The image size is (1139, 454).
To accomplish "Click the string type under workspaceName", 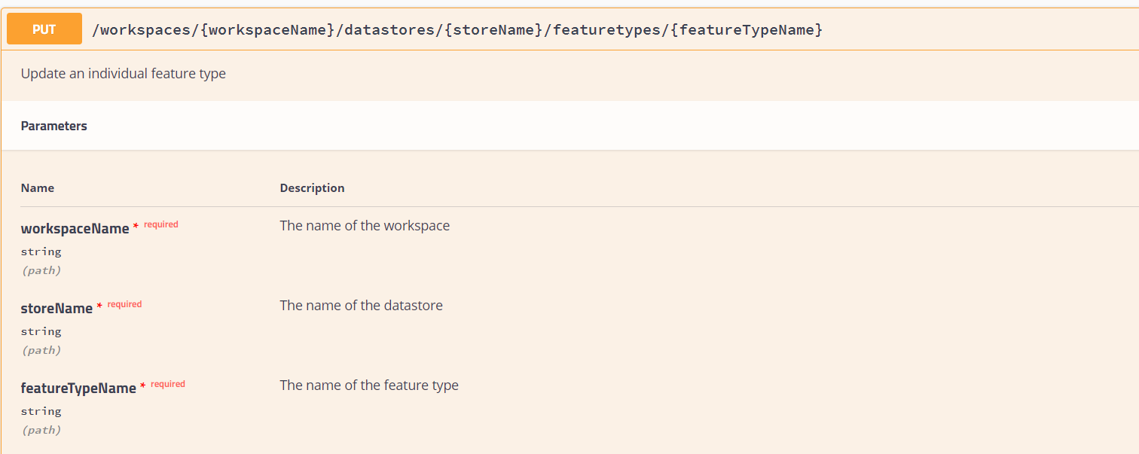I will tap(41, 251).
